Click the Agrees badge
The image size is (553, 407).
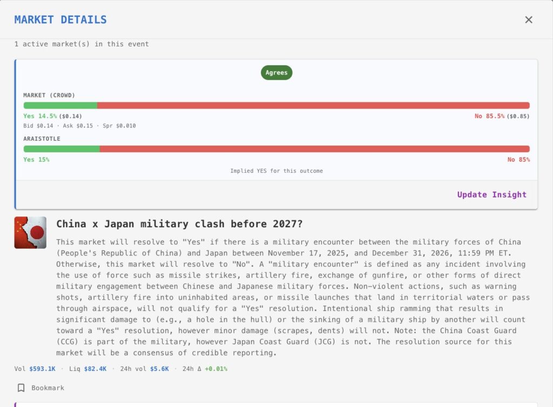tap(276, 72)
